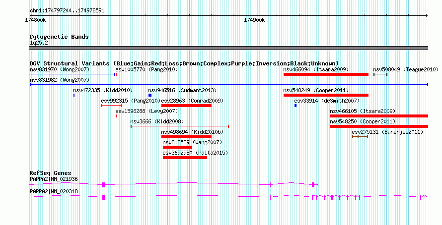
Task: Click the nsv466094 (Itsara2009) red loss bar
Action: tap(326, 74)
